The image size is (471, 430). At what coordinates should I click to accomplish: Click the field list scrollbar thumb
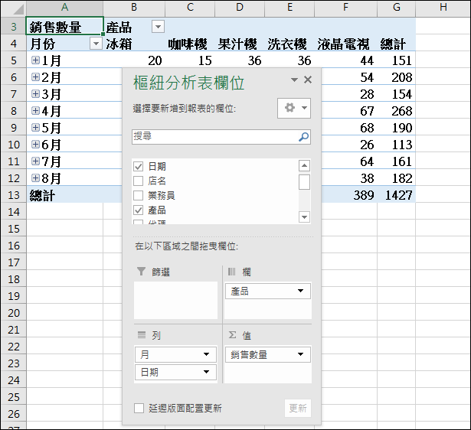(304, 182)
